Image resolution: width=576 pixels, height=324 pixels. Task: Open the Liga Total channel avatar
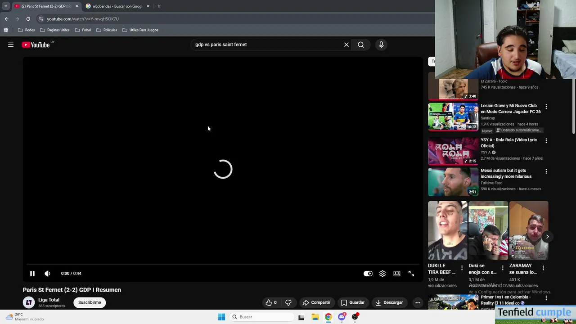pos(29,302)
